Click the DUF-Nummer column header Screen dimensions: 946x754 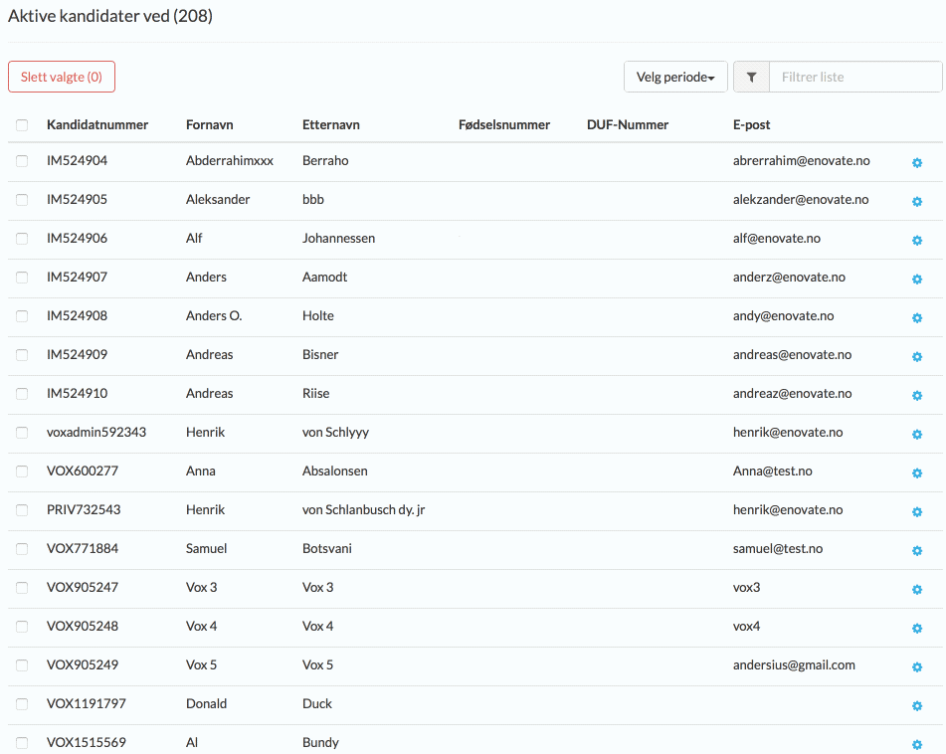click(628, 125)
